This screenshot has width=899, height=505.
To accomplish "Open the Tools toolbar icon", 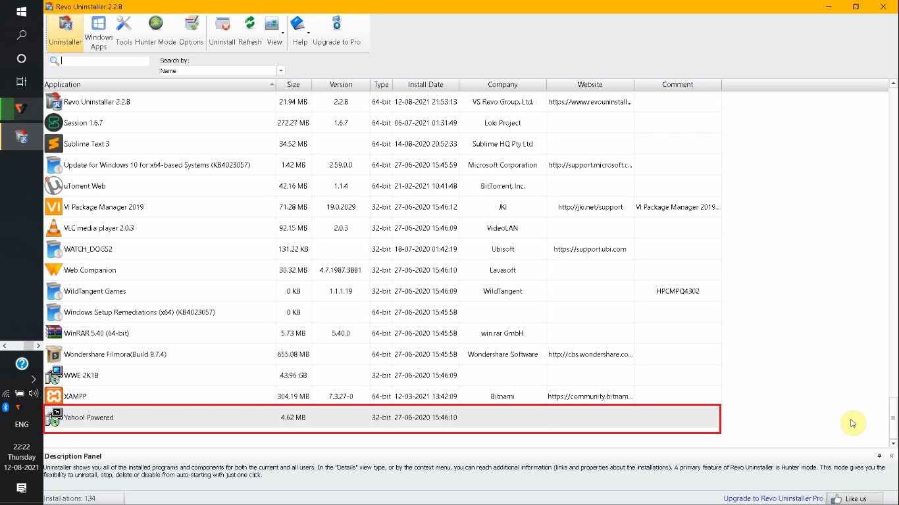I will (124, 32).
